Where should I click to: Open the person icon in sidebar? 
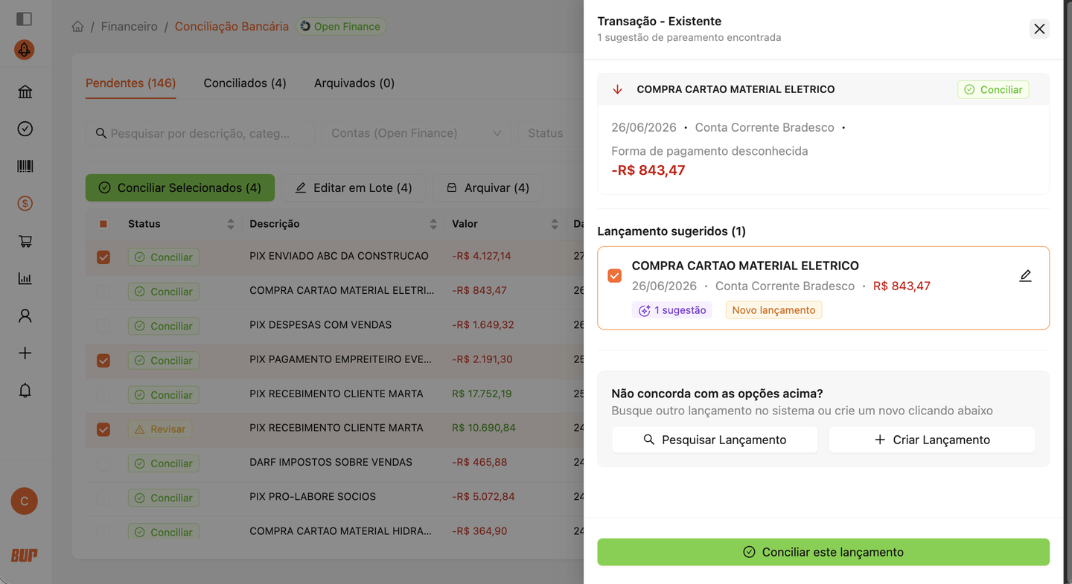point(25,315)
